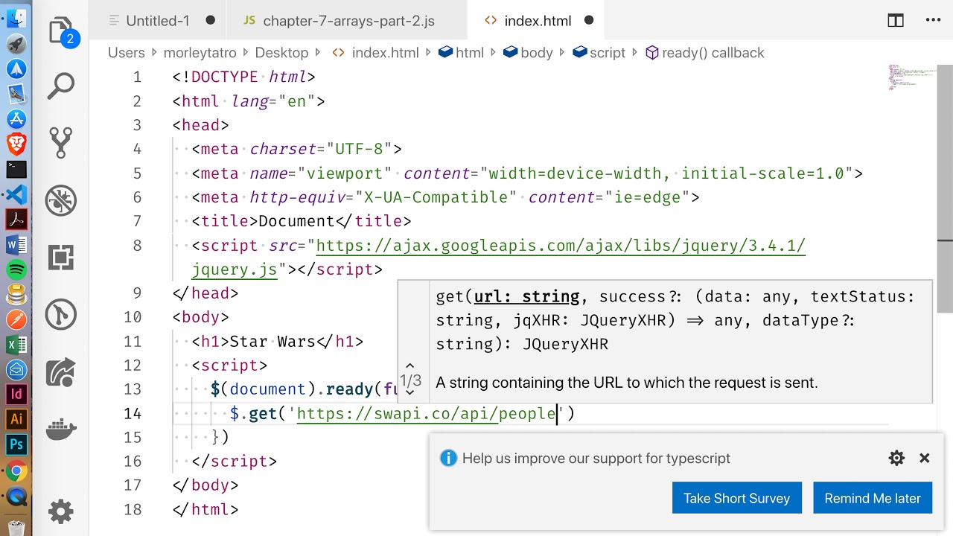Open the body breadcrumb dropdown
This screenshot has height=536, width=953.
(528, 53)
